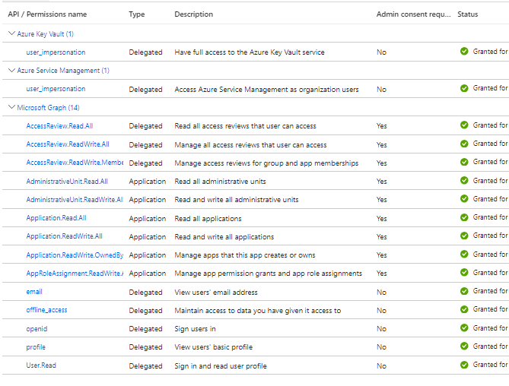Screen dimensions: 509x386
Task: Open the Microsoft Graph (14) link
Action: coord(49,108)
